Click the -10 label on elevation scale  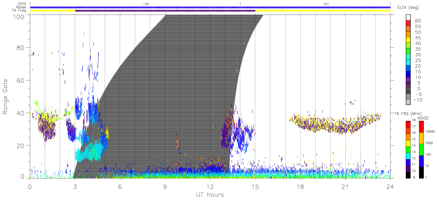(x=417, y=100)
